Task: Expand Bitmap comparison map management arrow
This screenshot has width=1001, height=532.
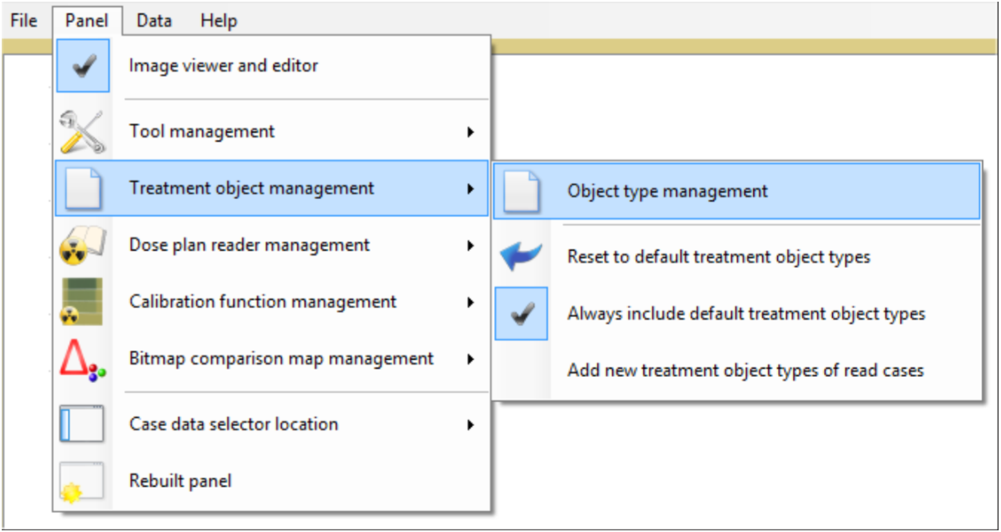Action: point(470,358)
